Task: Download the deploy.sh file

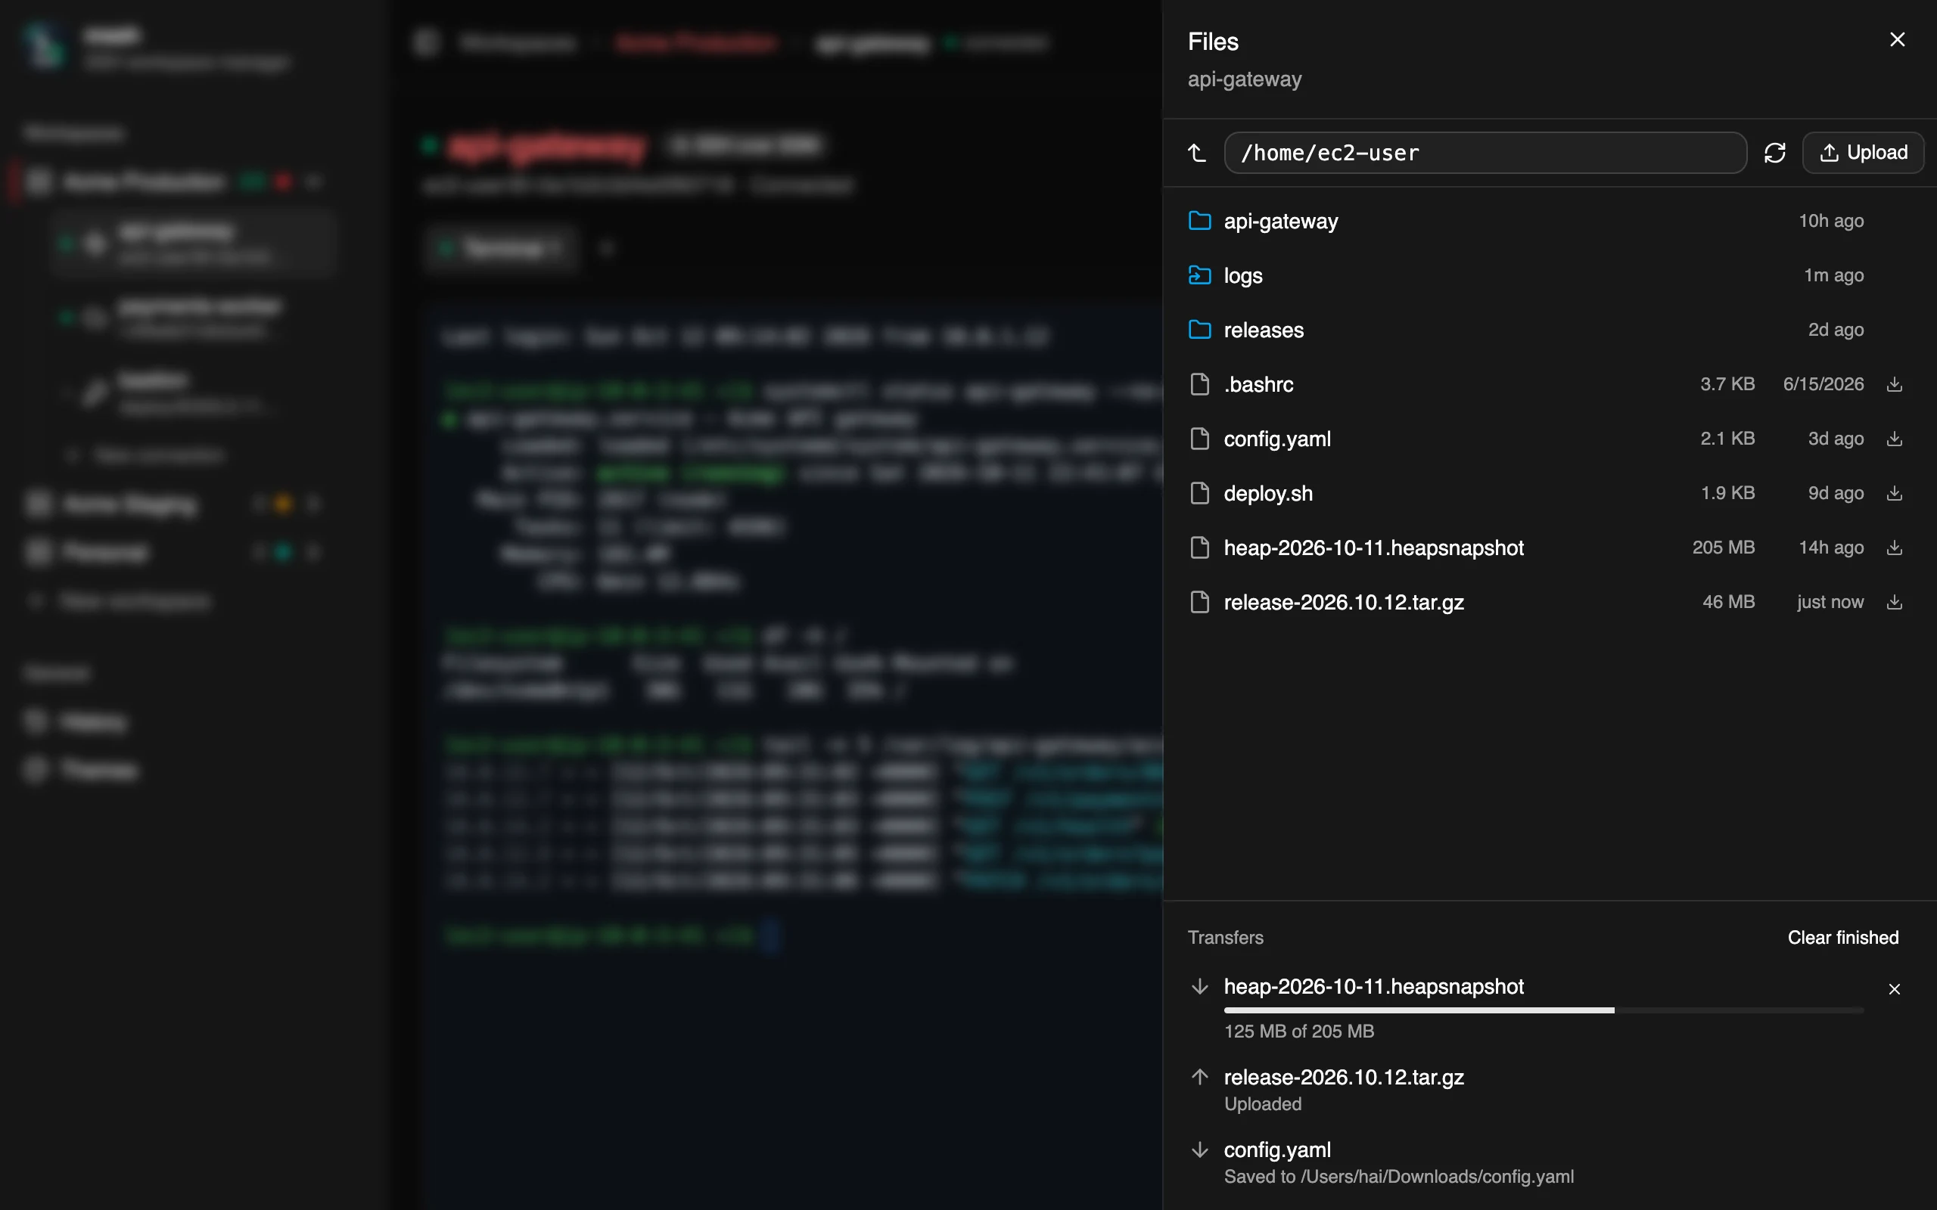Action: click(1894, 493)
